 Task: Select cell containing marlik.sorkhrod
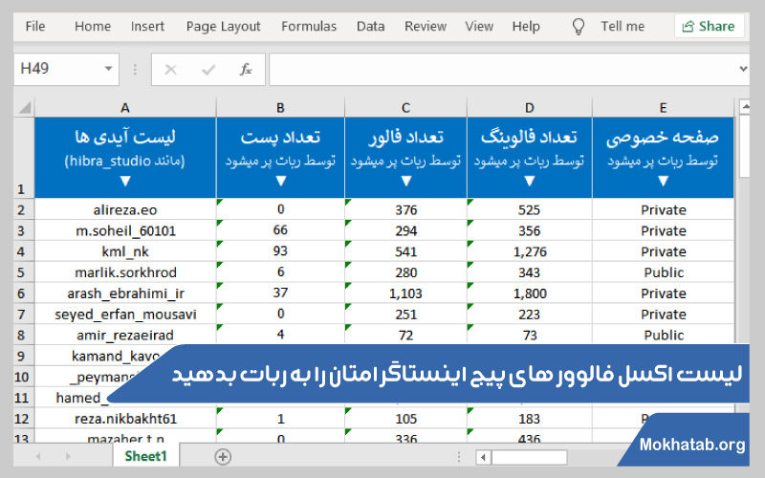[x=125, y=272]
